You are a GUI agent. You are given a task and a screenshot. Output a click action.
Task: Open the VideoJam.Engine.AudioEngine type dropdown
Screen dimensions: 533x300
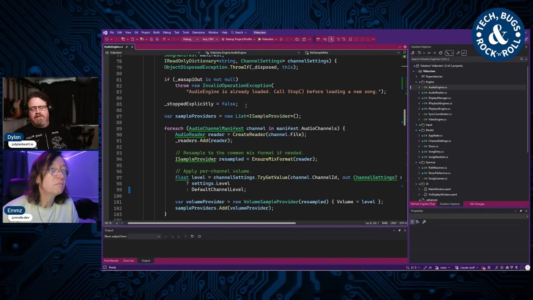pos(252,52)
